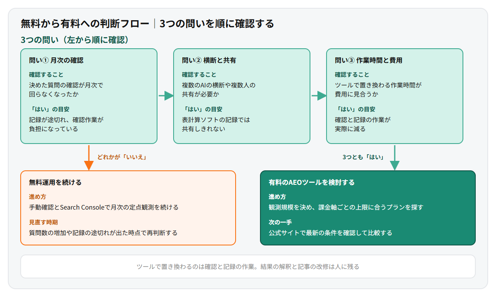The width and height of the screenshot is (496, 297).
Task: Click text 'ツールで置き換わる作業時間が'
Action: 378,85
